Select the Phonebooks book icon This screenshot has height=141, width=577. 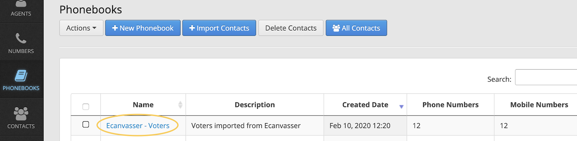[x=21, y=76]
